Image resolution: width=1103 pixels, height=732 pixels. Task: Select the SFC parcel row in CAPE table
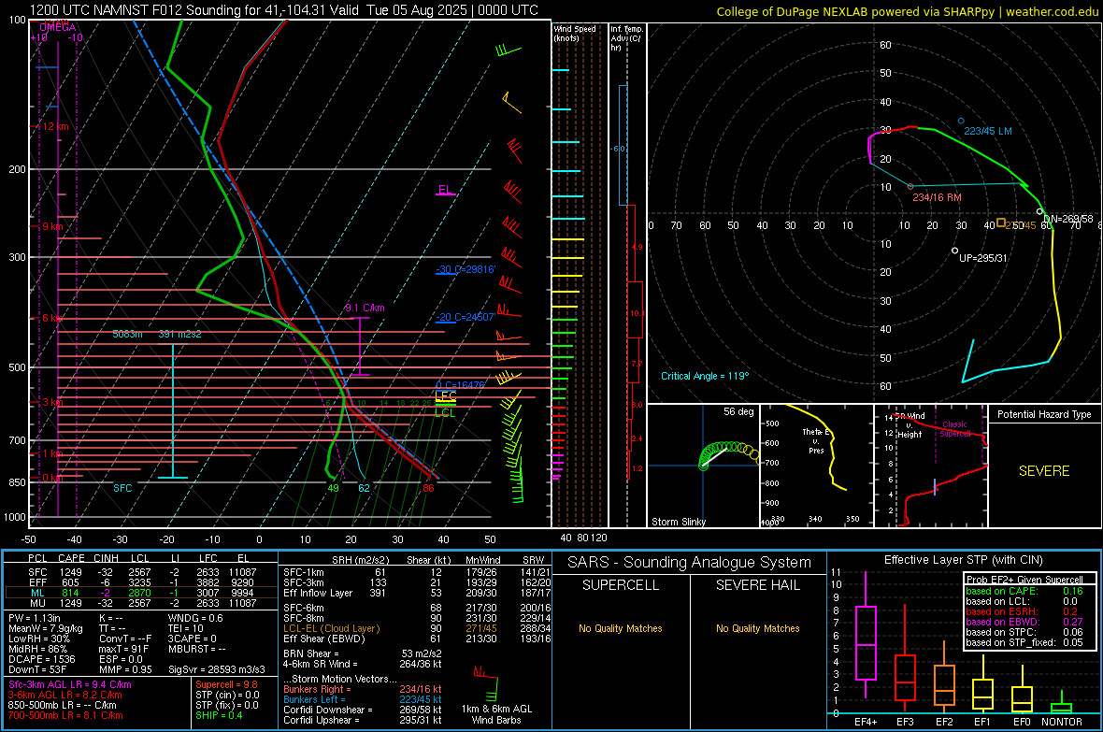(138, 572)
